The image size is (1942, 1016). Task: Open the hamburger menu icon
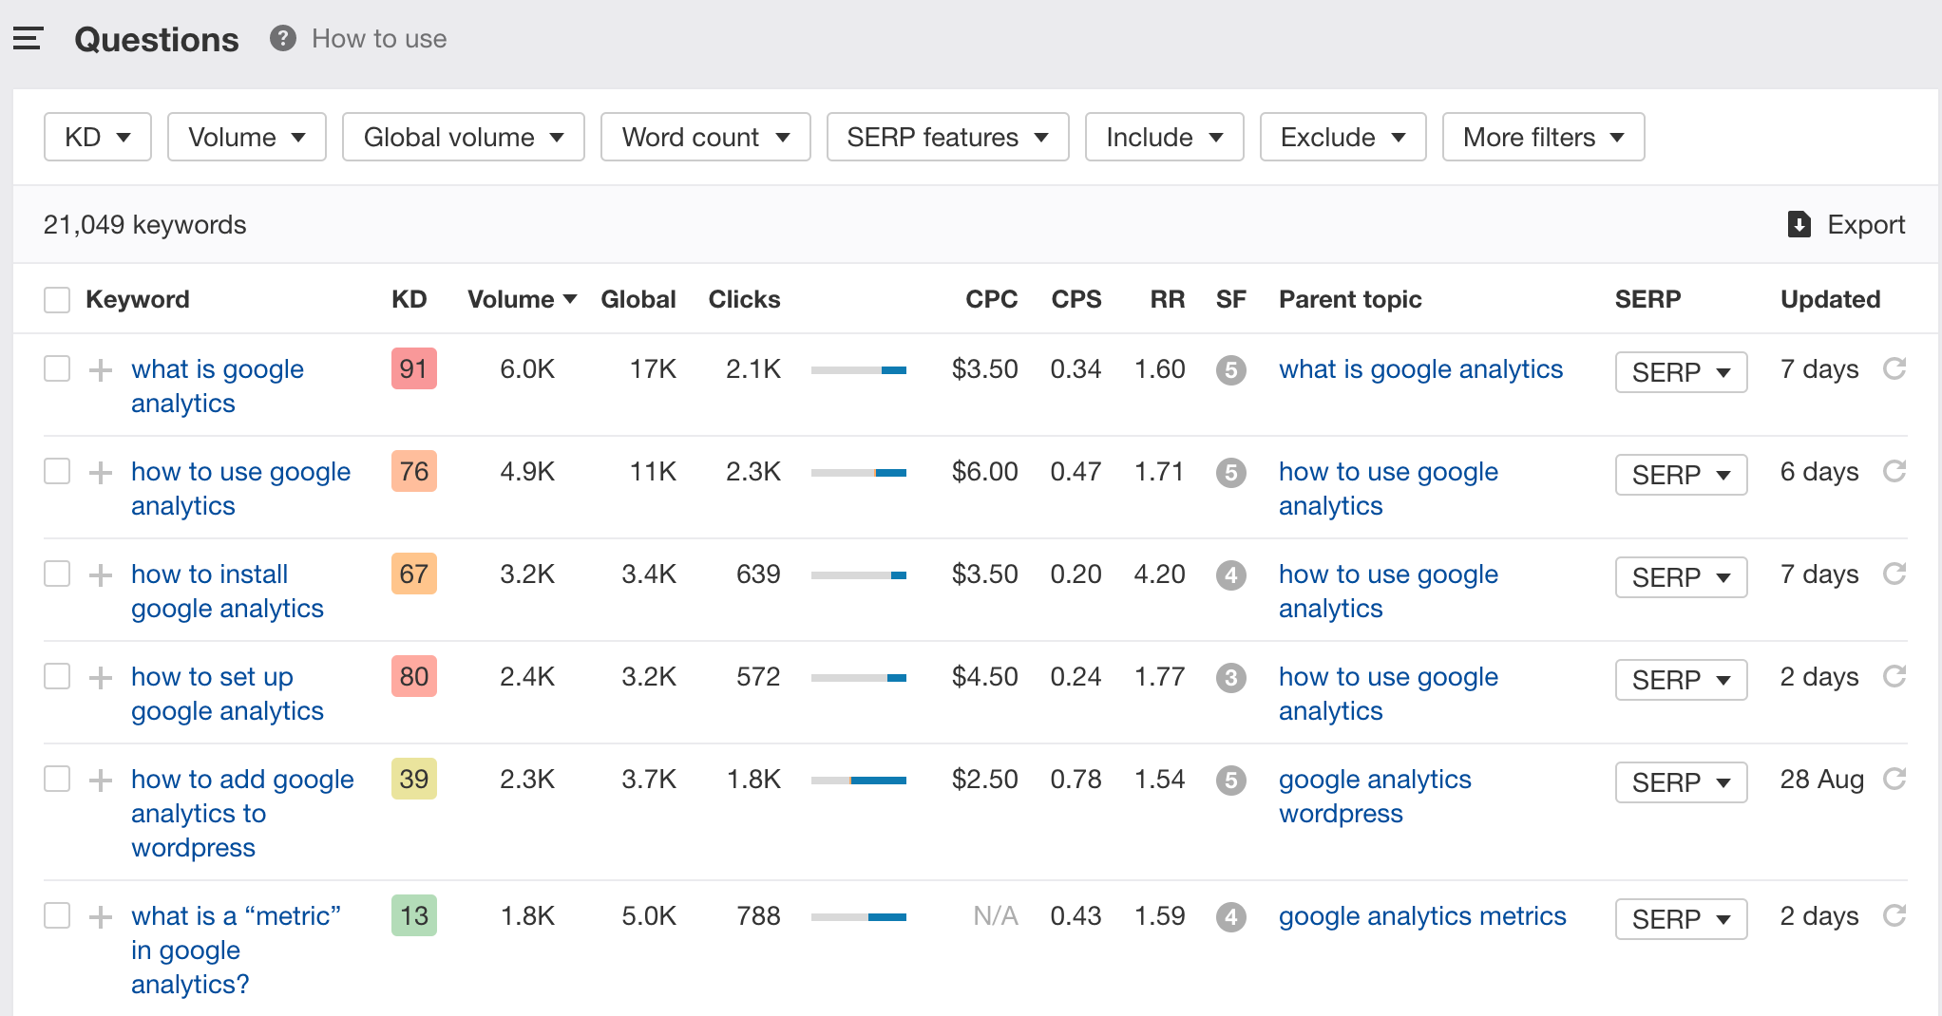[29, 39]
